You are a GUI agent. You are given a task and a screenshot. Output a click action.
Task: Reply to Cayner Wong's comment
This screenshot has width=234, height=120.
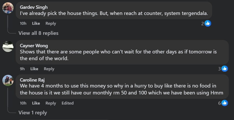pos(49,69)
